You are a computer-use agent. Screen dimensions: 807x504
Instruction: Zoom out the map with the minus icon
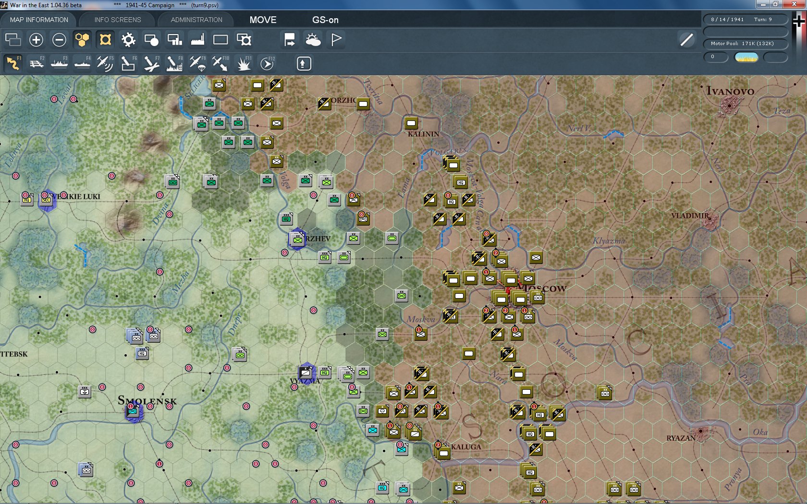(59, 39)
